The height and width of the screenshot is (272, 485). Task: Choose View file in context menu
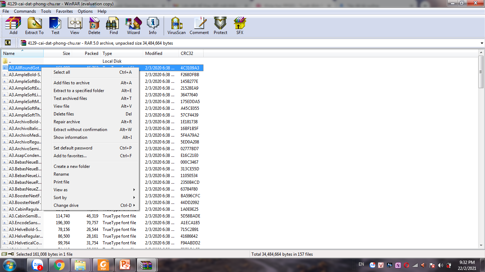click(x=90, y=106)
